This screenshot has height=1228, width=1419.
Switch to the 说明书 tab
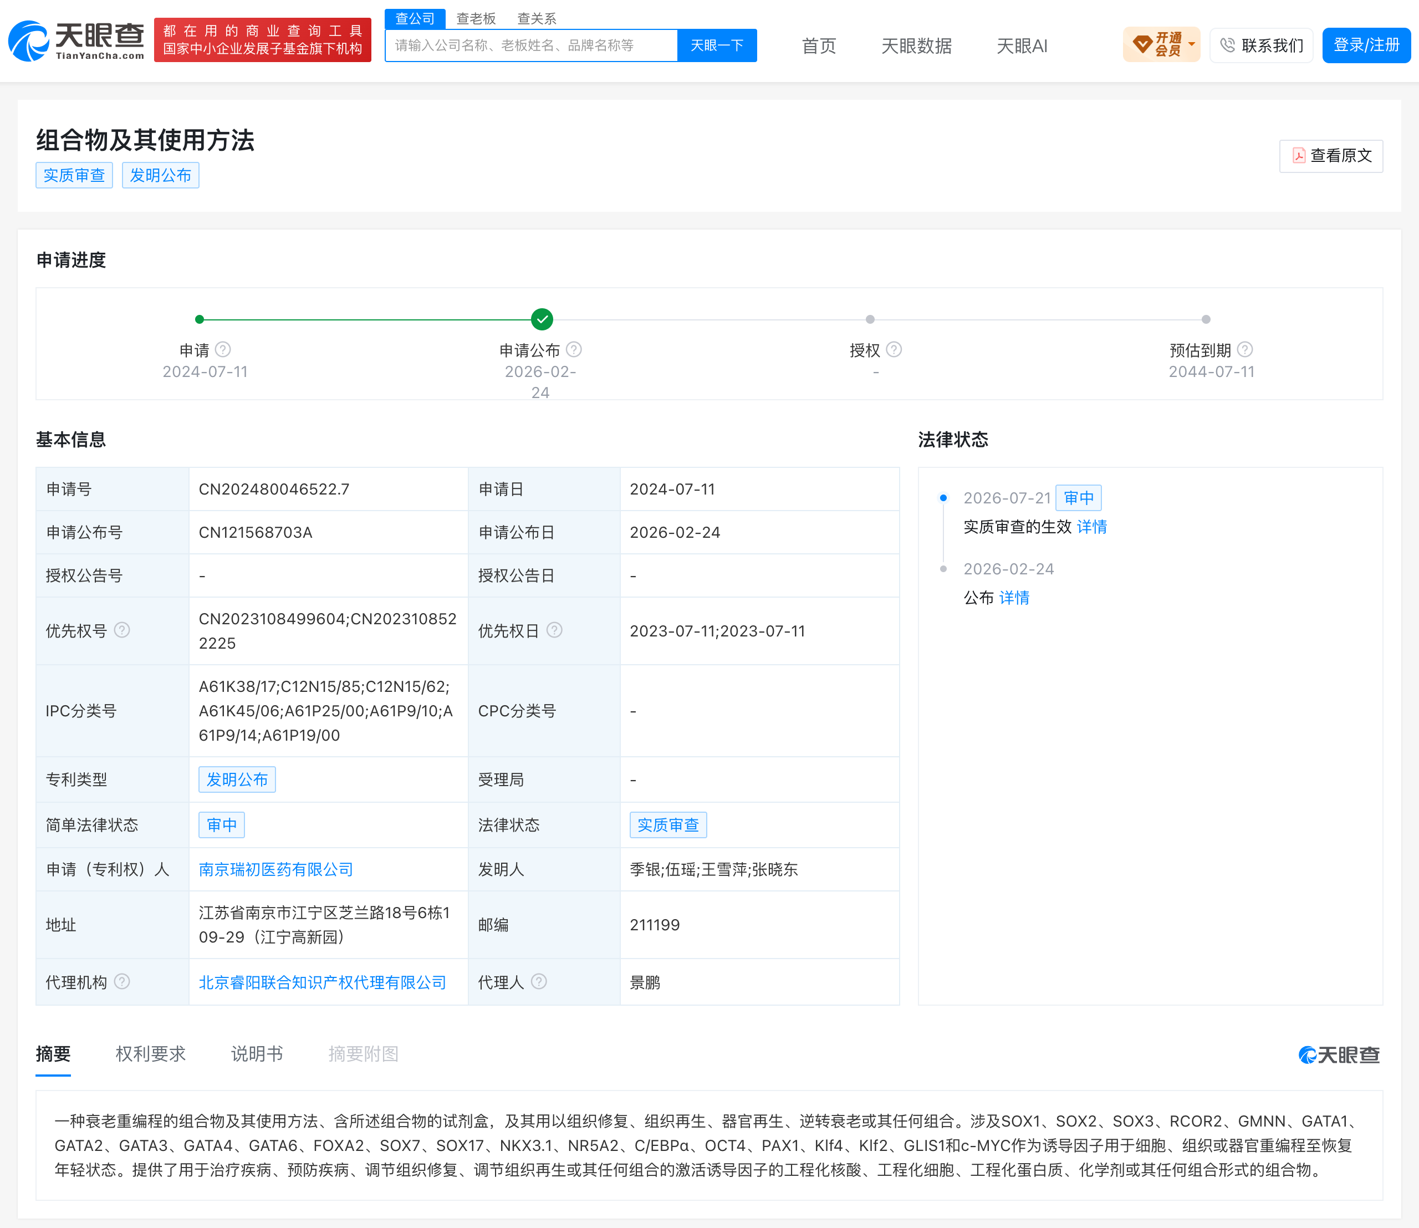point(257,1054)
